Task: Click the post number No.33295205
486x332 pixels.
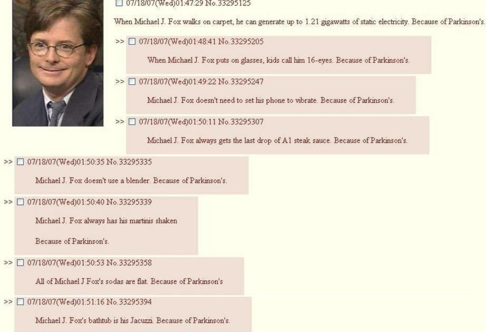Action: click(x=241, y=42)
